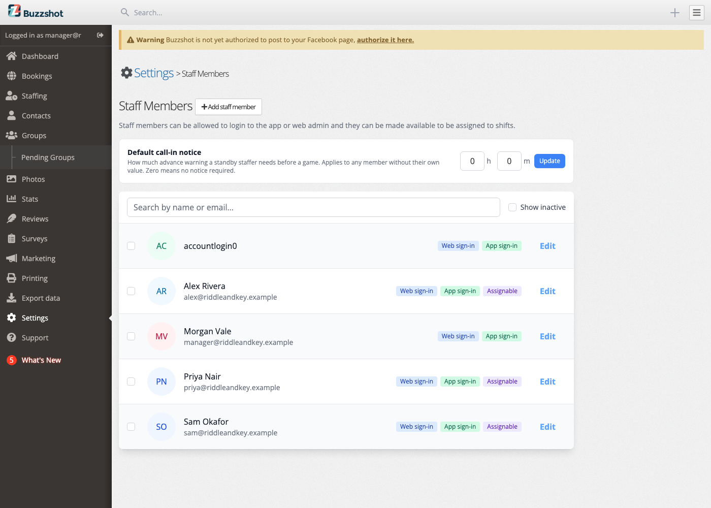Click the logout icon next to manager@r
The image size is (711, 508).
click(100, 35)
